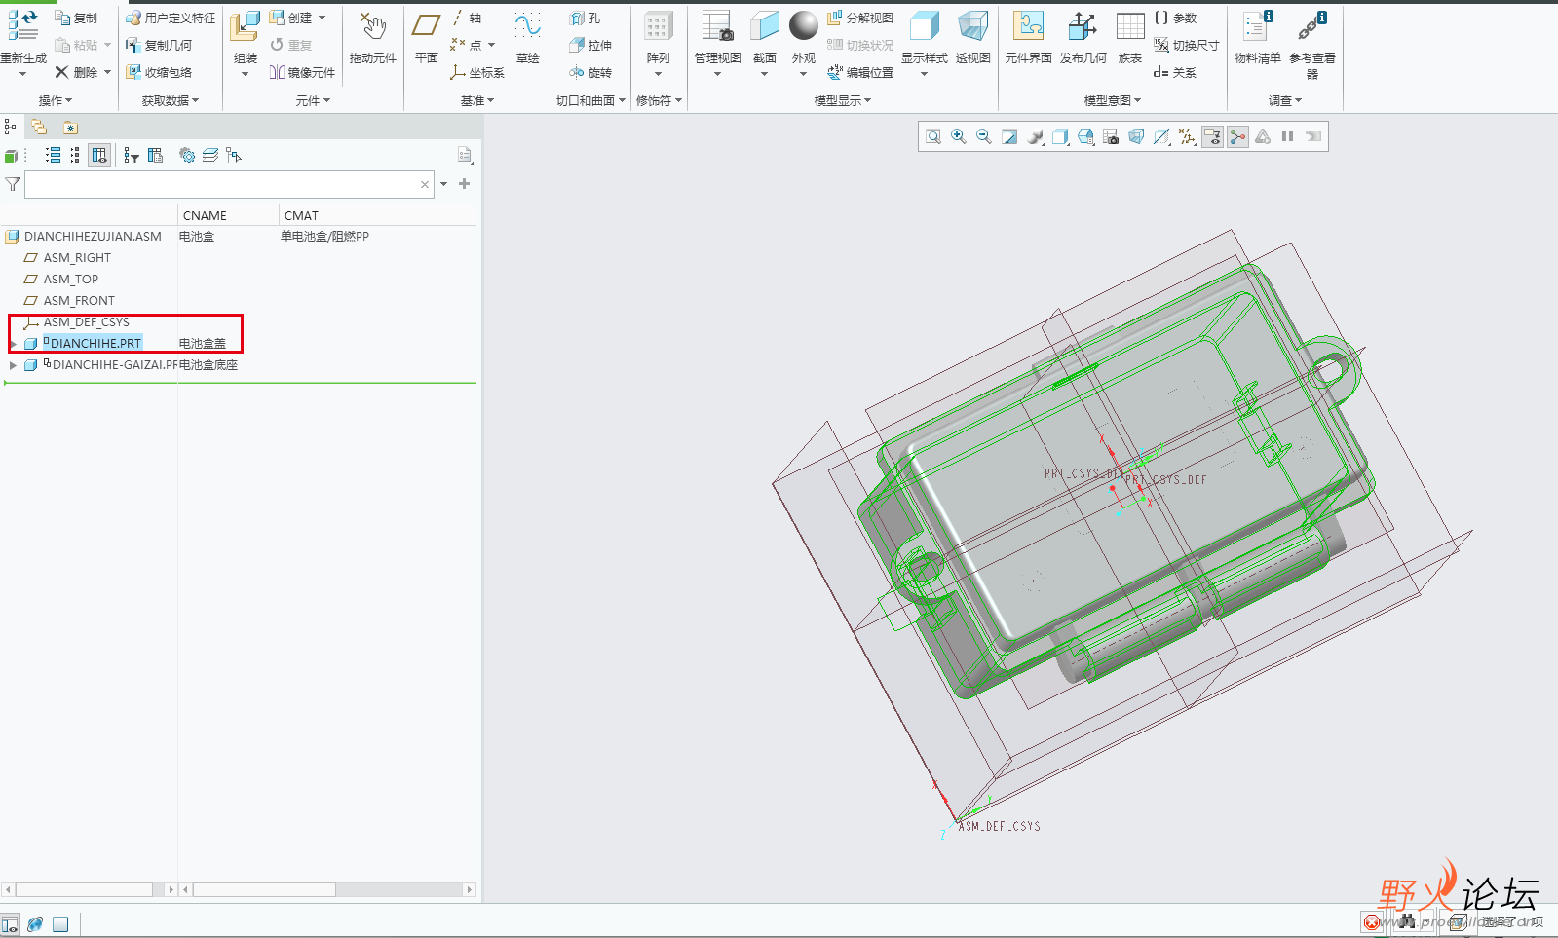The width and height of the screenshot is (1558, 938).
Task: Open Publish Geometry (发布几何)
Action: coord(1083,37)
